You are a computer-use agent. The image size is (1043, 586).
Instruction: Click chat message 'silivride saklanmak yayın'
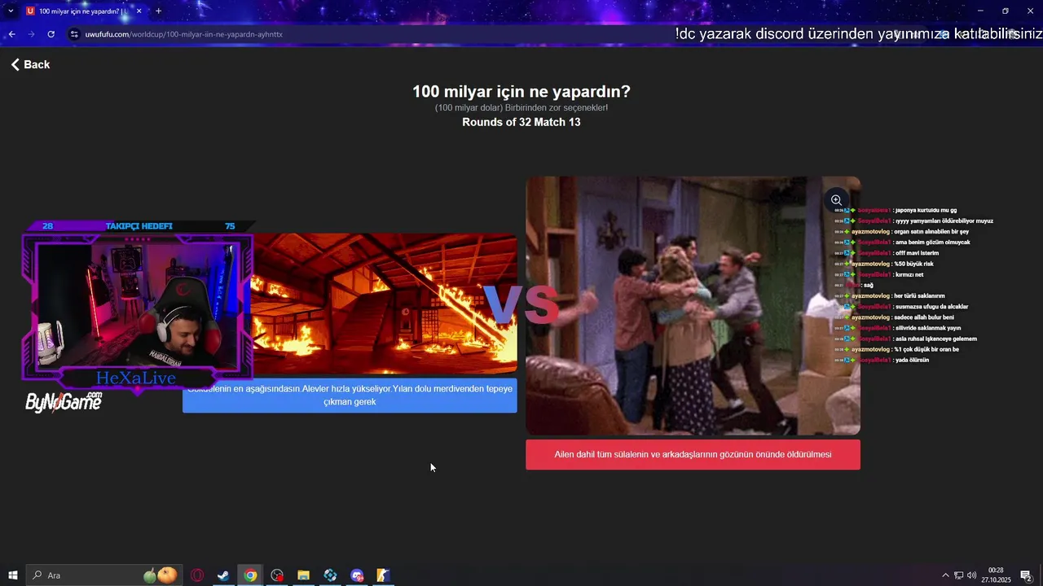pyautogui.click(x=927, y=328)
